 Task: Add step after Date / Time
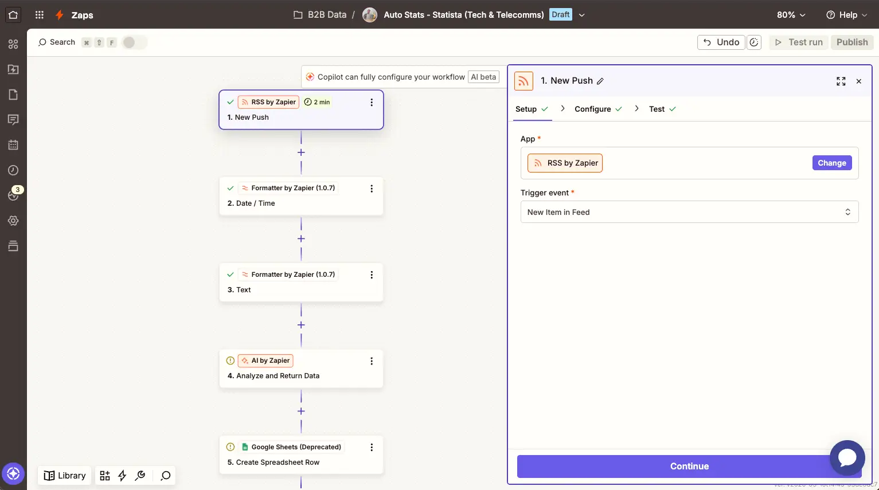click(x=301, y=238)
